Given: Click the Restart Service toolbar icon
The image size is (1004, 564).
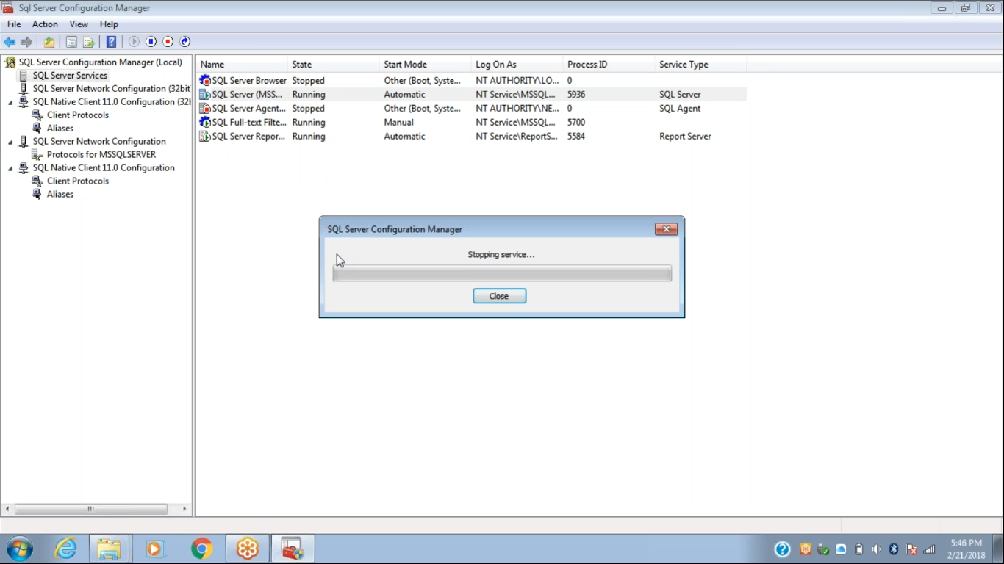Looking at the screenshot, I should point(185,42).
